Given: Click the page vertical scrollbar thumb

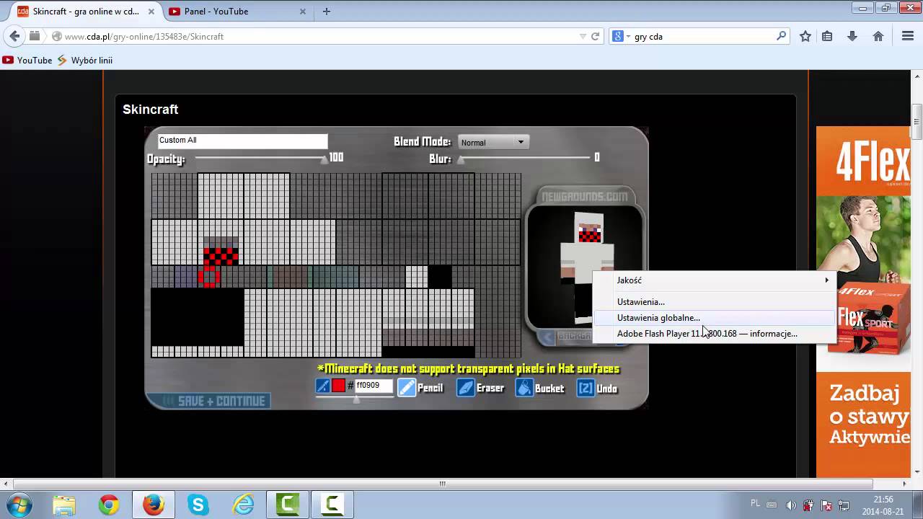Looking at the screenshot, I should coord(917,122).
